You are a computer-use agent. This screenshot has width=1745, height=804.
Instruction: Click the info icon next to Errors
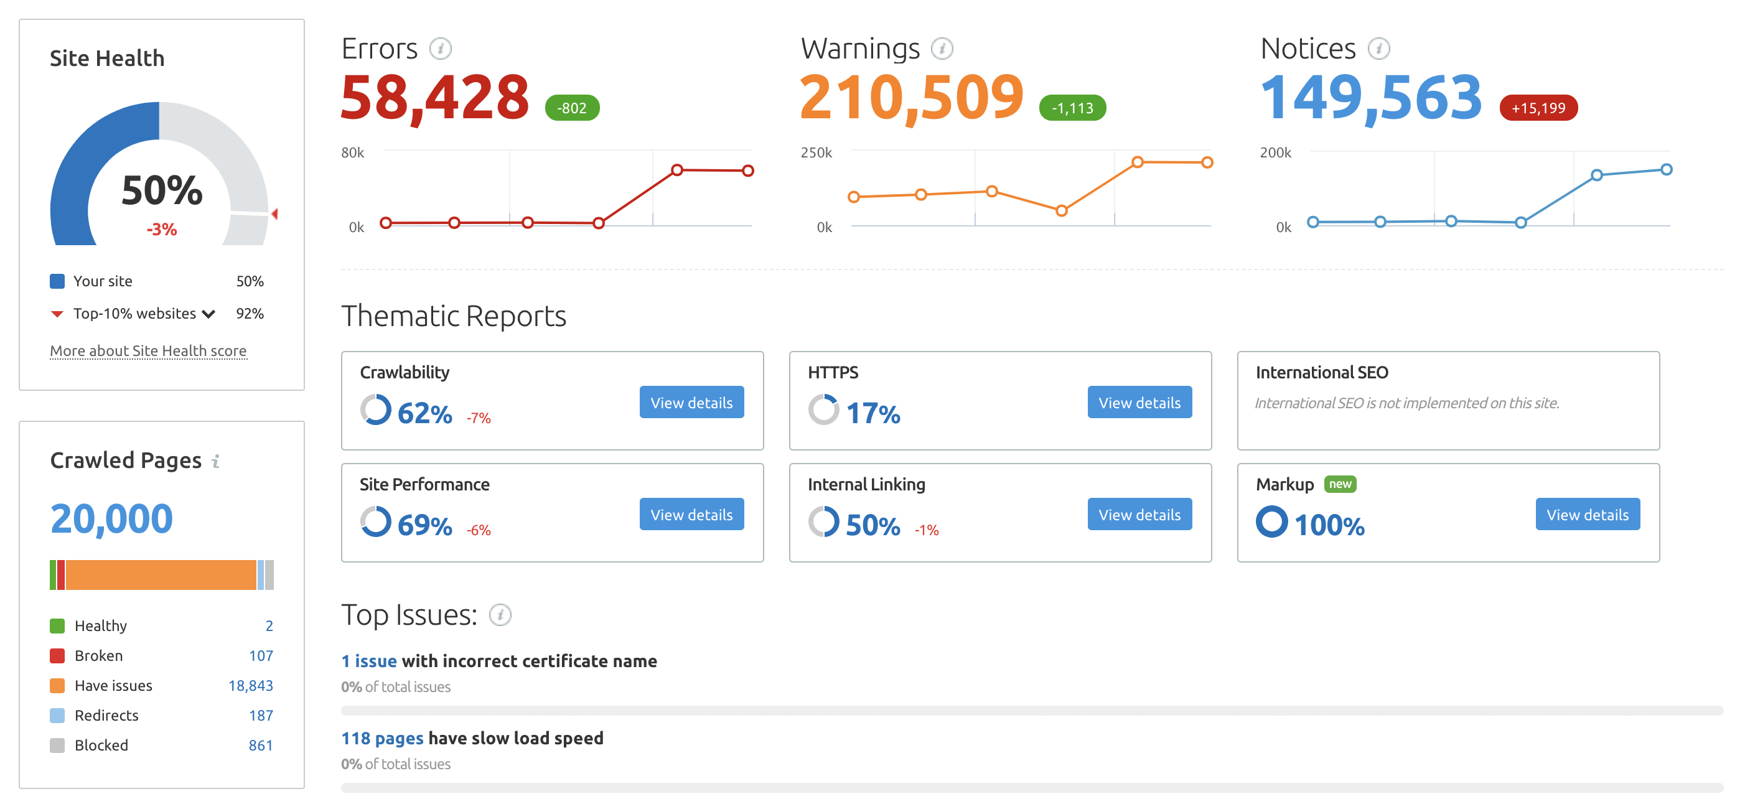coord(441,49)
